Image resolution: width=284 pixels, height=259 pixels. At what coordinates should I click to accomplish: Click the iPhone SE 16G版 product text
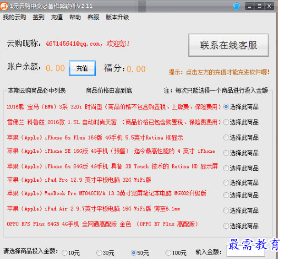(111, 151)
